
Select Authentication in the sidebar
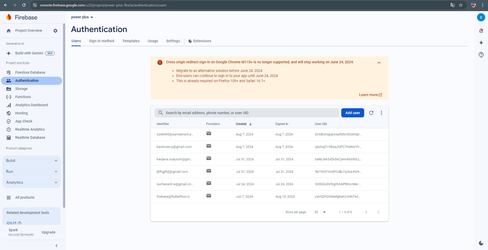[27, 81]
